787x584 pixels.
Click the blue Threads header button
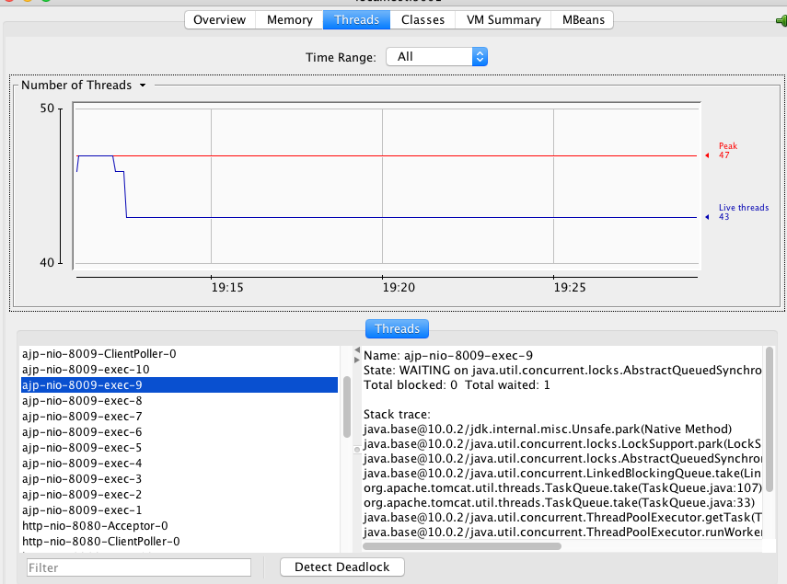(x=397, y=328)
